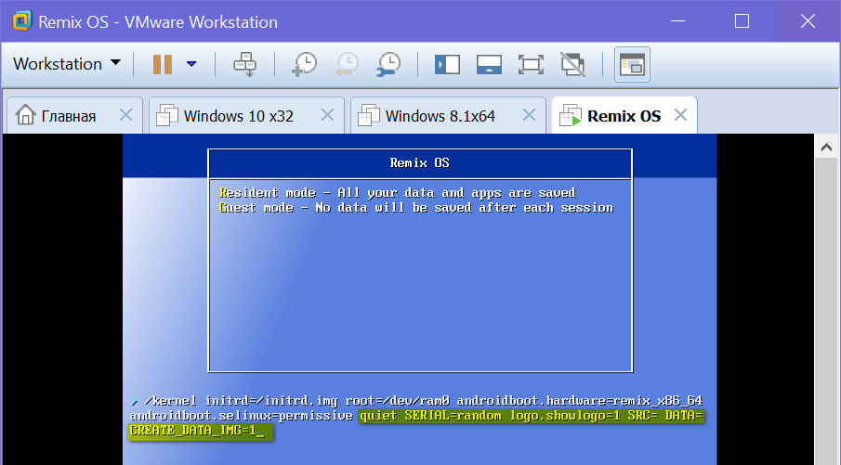Screen dimensions: 841x465
Task: Close the Remix OS tab
Action: tap(680, 115)
